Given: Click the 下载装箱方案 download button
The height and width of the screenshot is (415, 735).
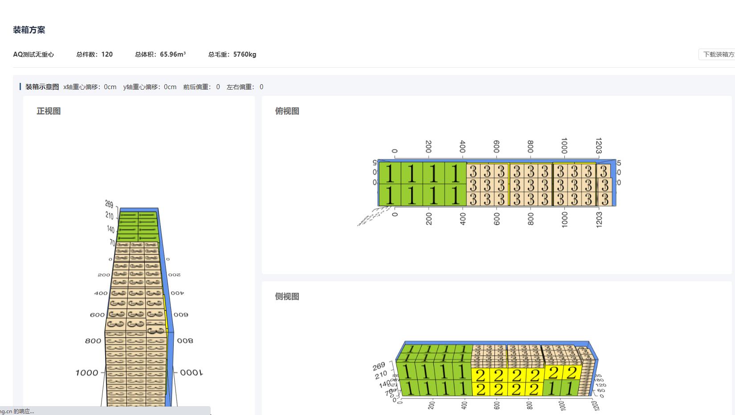Looking at the screenshot, I should coord(718,54).
